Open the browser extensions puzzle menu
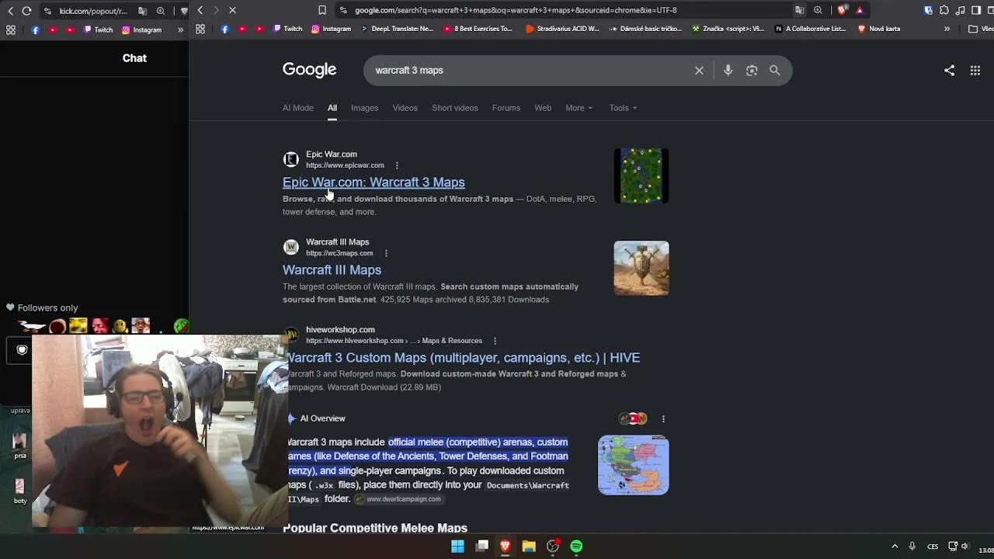This screenshot has width=994, height=559. pyautogui.click(x=944, y=10)
